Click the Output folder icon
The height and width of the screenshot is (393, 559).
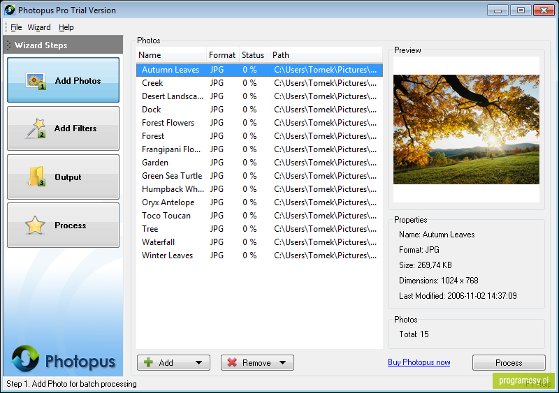tap(36, 177)
